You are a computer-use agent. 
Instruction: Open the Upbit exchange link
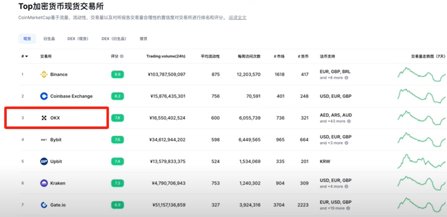[x=56, y=161]
